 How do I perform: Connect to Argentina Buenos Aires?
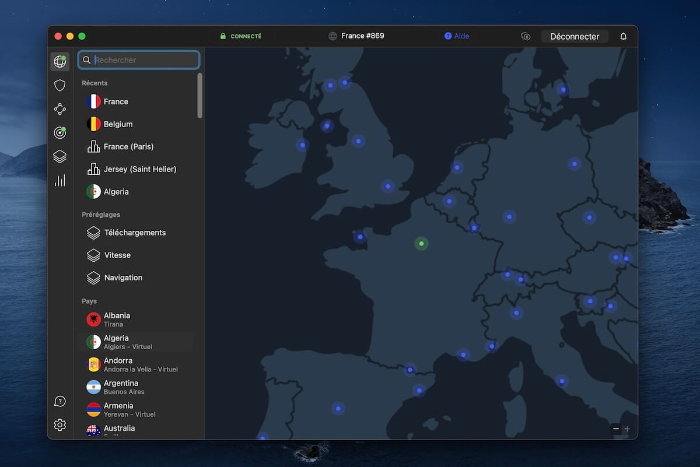pos(135,387)
